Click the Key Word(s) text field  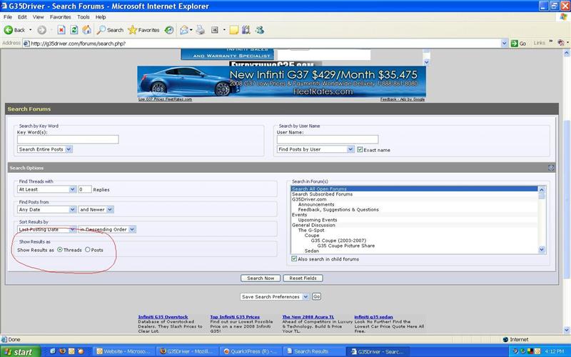(x=68, y=139)
